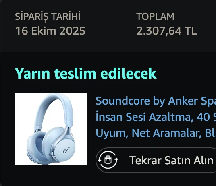Click the order date 16 Ekim 2025
The width and height of the screenshot is (216, 186).
click(50, 31)
